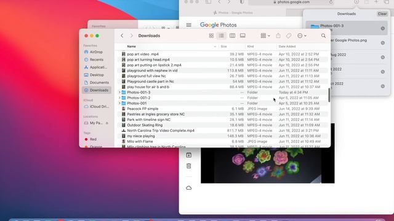This screenshot has width=394, height=221.
Task: Switch Finder to list view
Action: coord(222,36)
